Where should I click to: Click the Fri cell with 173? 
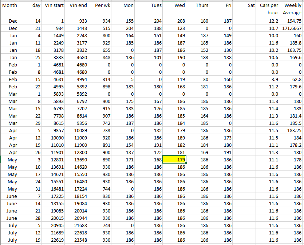pyautogui.click(x=221, y=138)
